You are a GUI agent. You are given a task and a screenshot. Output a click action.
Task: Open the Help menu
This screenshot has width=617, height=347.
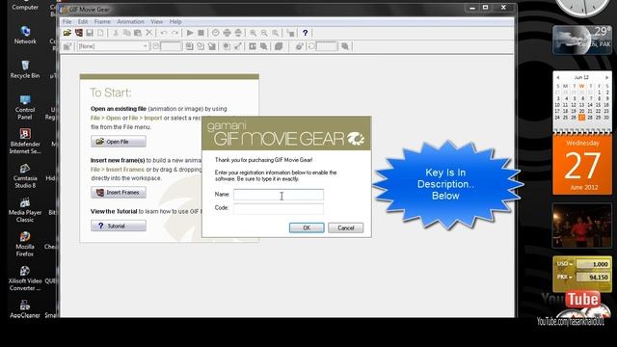pyautogui.click(x=175, y=21)
